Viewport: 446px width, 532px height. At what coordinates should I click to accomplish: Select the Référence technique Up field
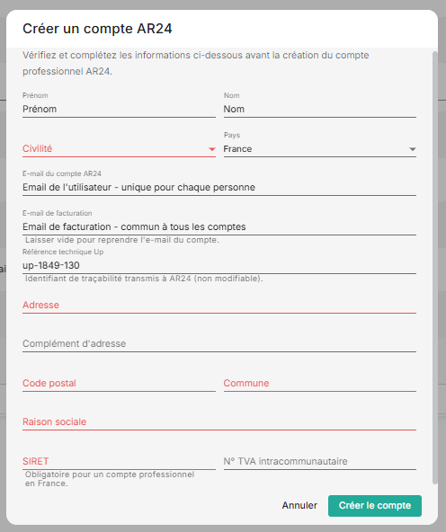[219, 265]
